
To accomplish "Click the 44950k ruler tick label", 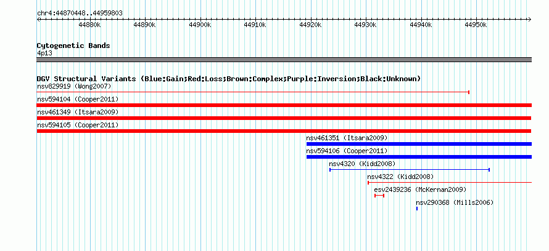I will [476, 25].
